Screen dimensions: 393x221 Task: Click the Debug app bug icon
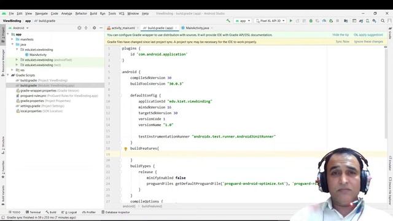(311, 21)
